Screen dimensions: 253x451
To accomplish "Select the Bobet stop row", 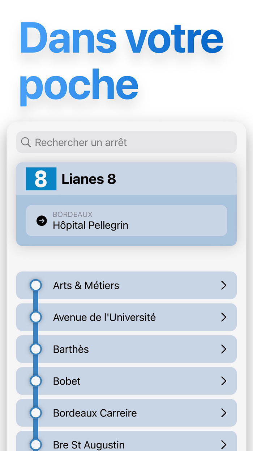I will point(126,381).
